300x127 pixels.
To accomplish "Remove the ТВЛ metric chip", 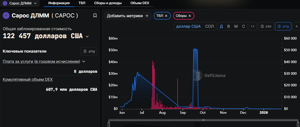I will coord(166,16).
